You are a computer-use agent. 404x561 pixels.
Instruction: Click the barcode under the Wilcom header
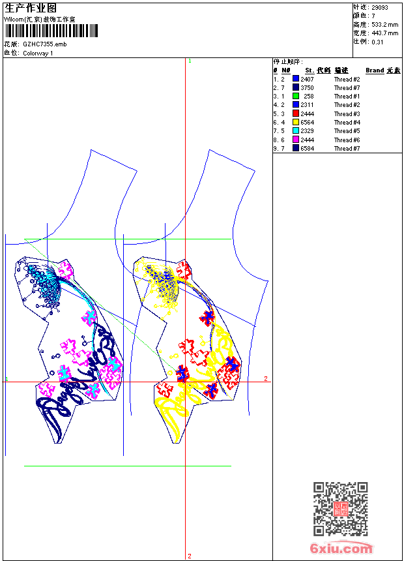51,31
